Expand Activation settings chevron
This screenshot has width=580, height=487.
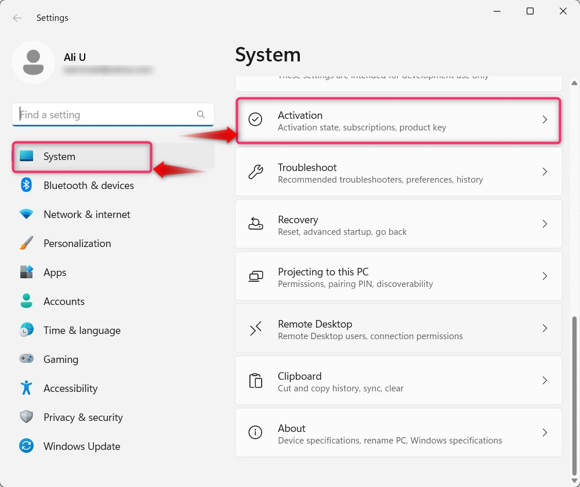(x=545, y=119)
